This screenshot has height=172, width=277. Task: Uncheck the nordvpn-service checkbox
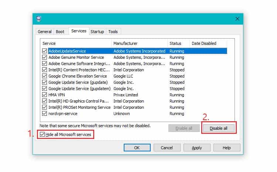coord(45,114)
